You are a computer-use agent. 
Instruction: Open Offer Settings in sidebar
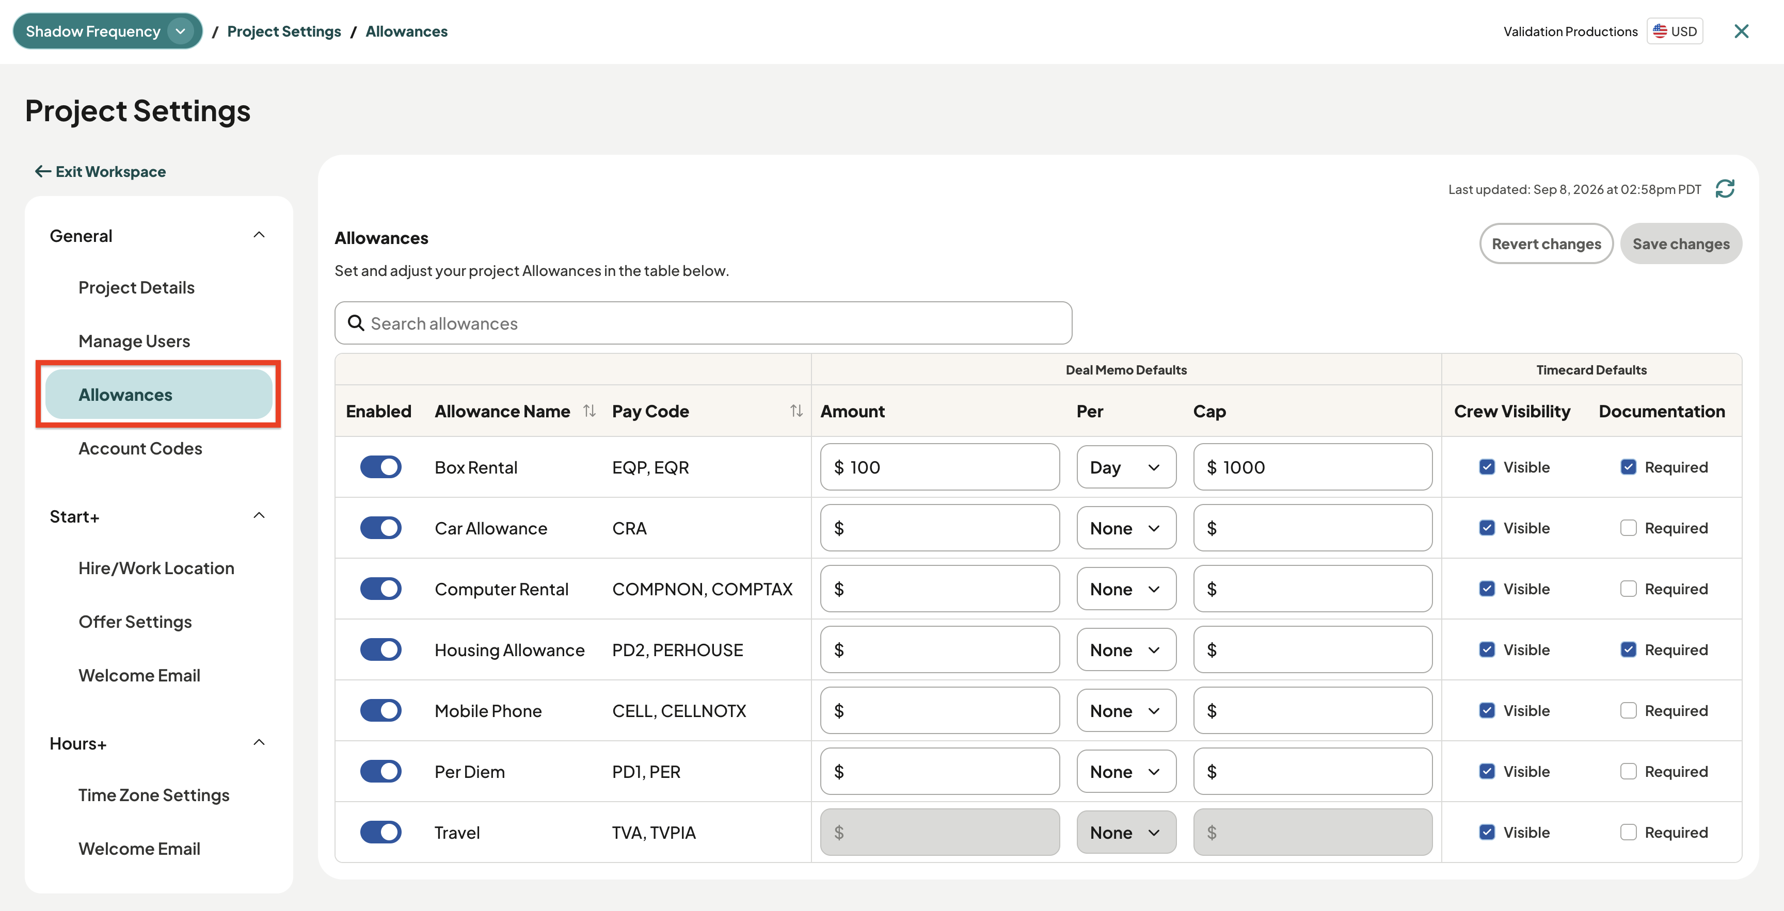pyautogui.click(x=135, y=622)
